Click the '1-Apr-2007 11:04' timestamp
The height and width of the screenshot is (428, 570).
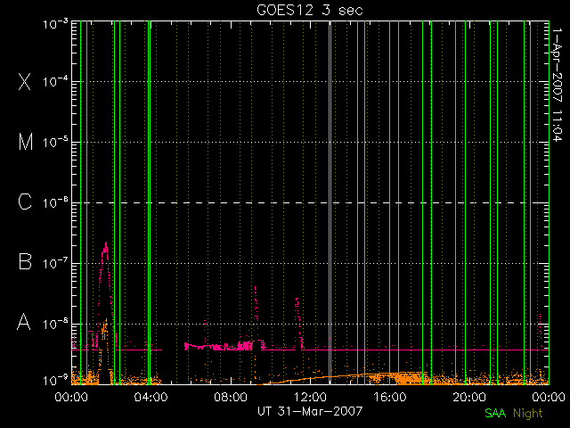pos(557,85)
